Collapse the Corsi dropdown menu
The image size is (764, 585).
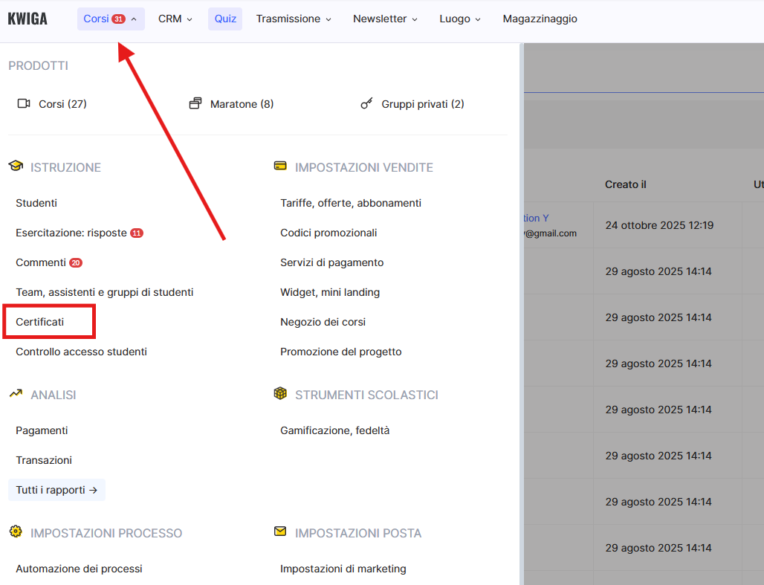(x=110, y=19)
